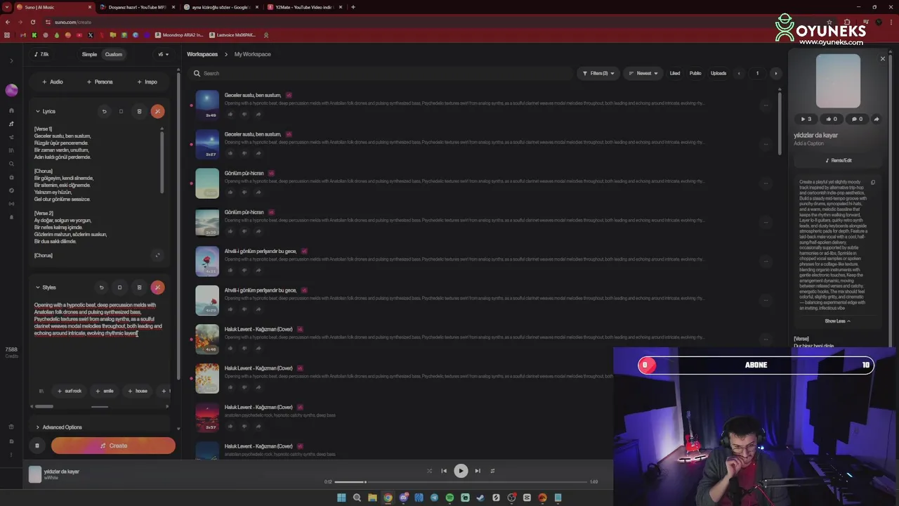This screenshot has height=506, width=899.
Task: Open the v6 model version dropdown
Action: click(x=163, y=54)
